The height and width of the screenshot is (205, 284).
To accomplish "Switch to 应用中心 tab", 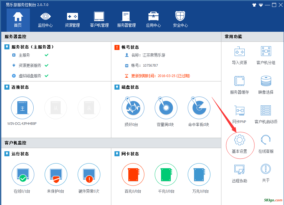I will (153, 20).
